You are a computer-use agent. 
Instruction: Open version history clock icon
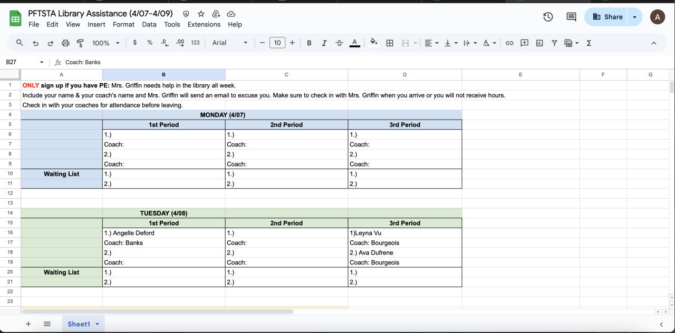coord(548,17)
